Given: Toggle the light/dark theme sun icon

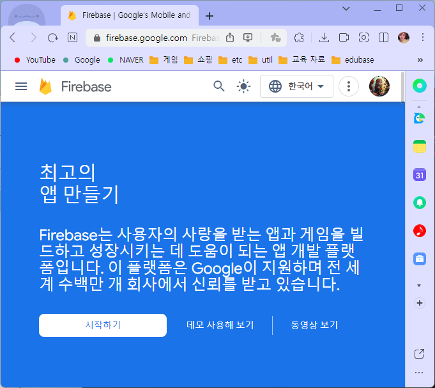Looking at the screenshot, I should [x=243, y=86].
